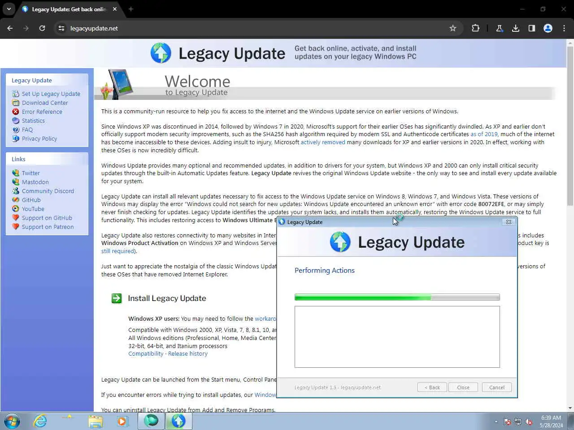
Task: Open the Set Up Legacy Update link
Action: [51, 94]
